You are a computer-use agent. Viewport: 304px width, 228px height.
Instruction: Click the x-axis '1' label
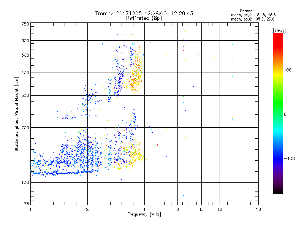coord(30,209)
